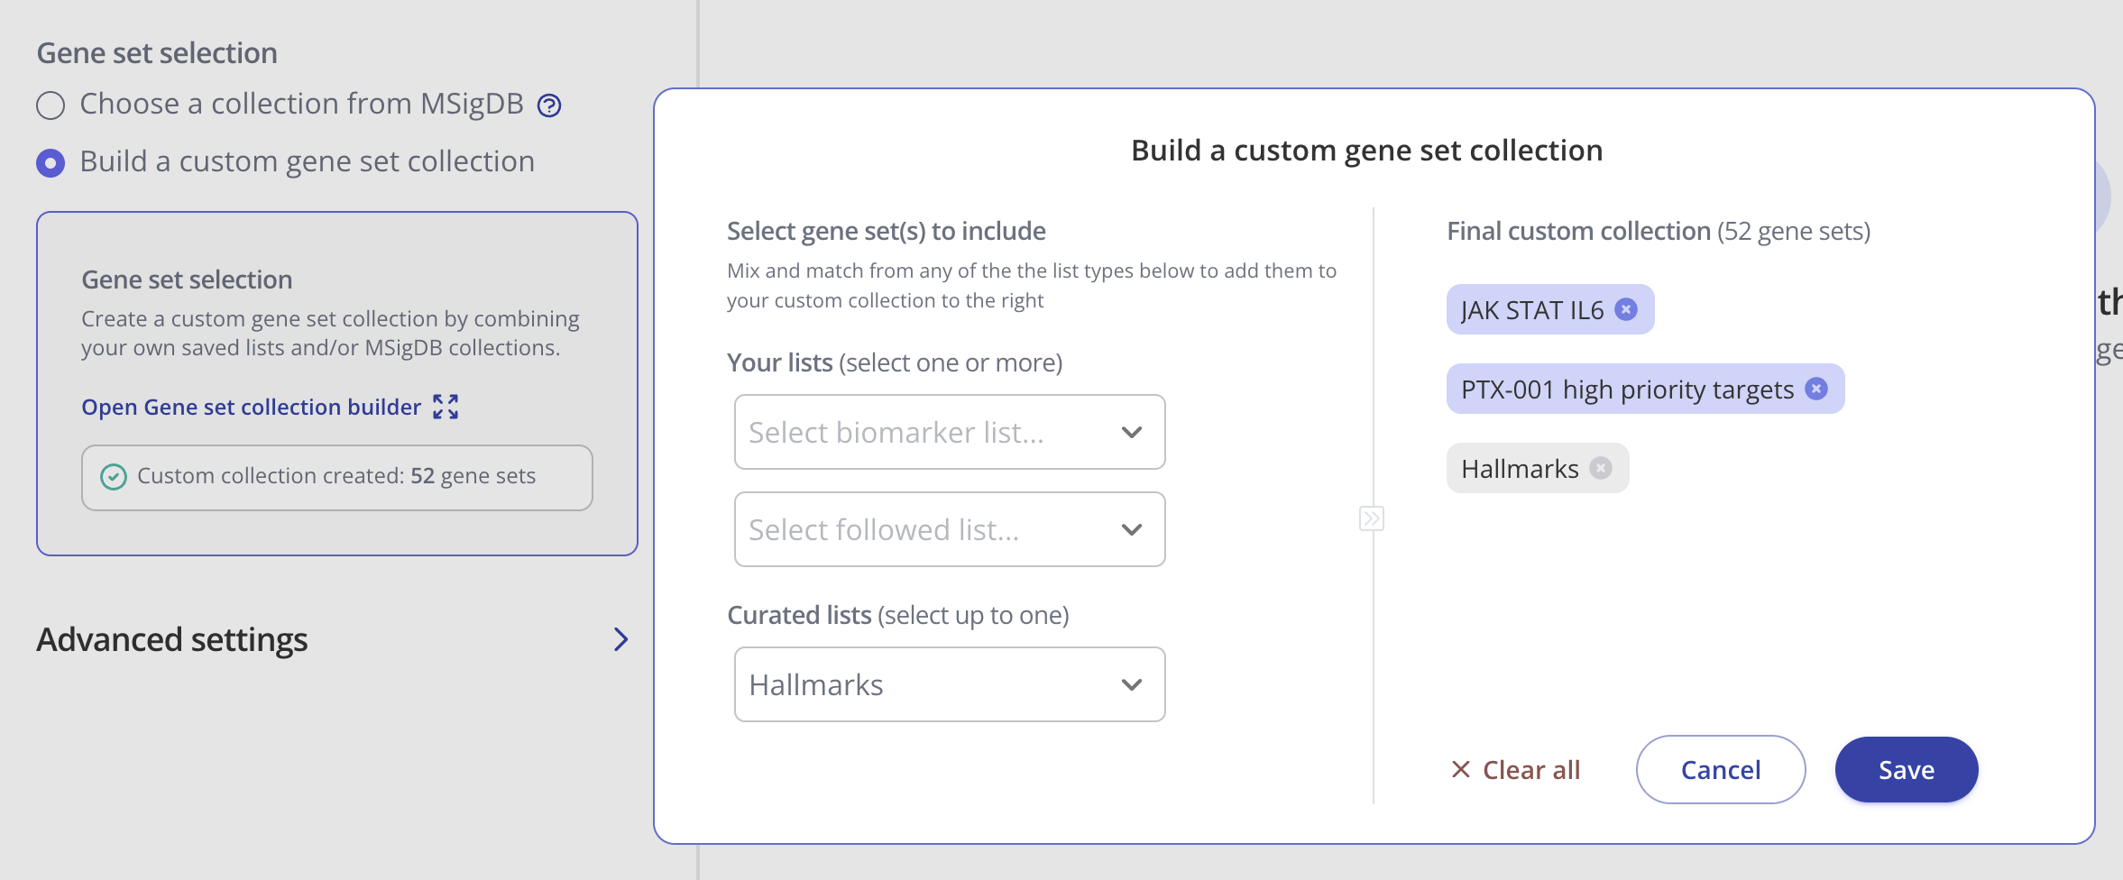Select Build a custom gene set collection radio
This screenshot has height=880, width=2123.
(51, 163)
